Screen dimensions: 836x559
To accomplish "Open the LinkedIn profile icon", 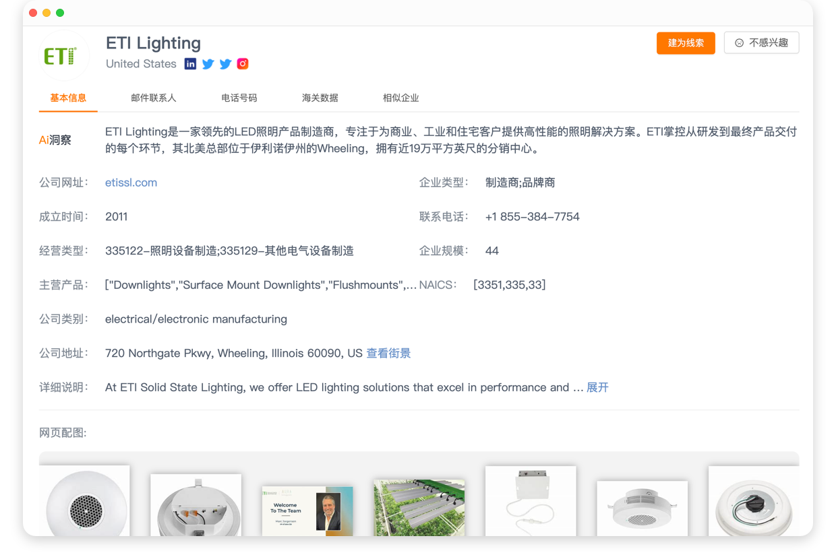I will click(190, 63).
